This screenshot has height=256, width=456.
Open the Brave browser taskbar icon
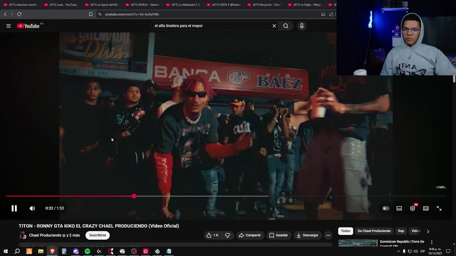(x=52, y=251)
